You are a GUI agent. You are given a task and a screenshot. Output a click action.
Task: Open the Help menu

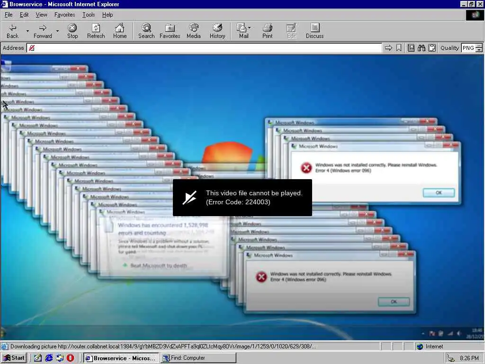tap(108, 15)
